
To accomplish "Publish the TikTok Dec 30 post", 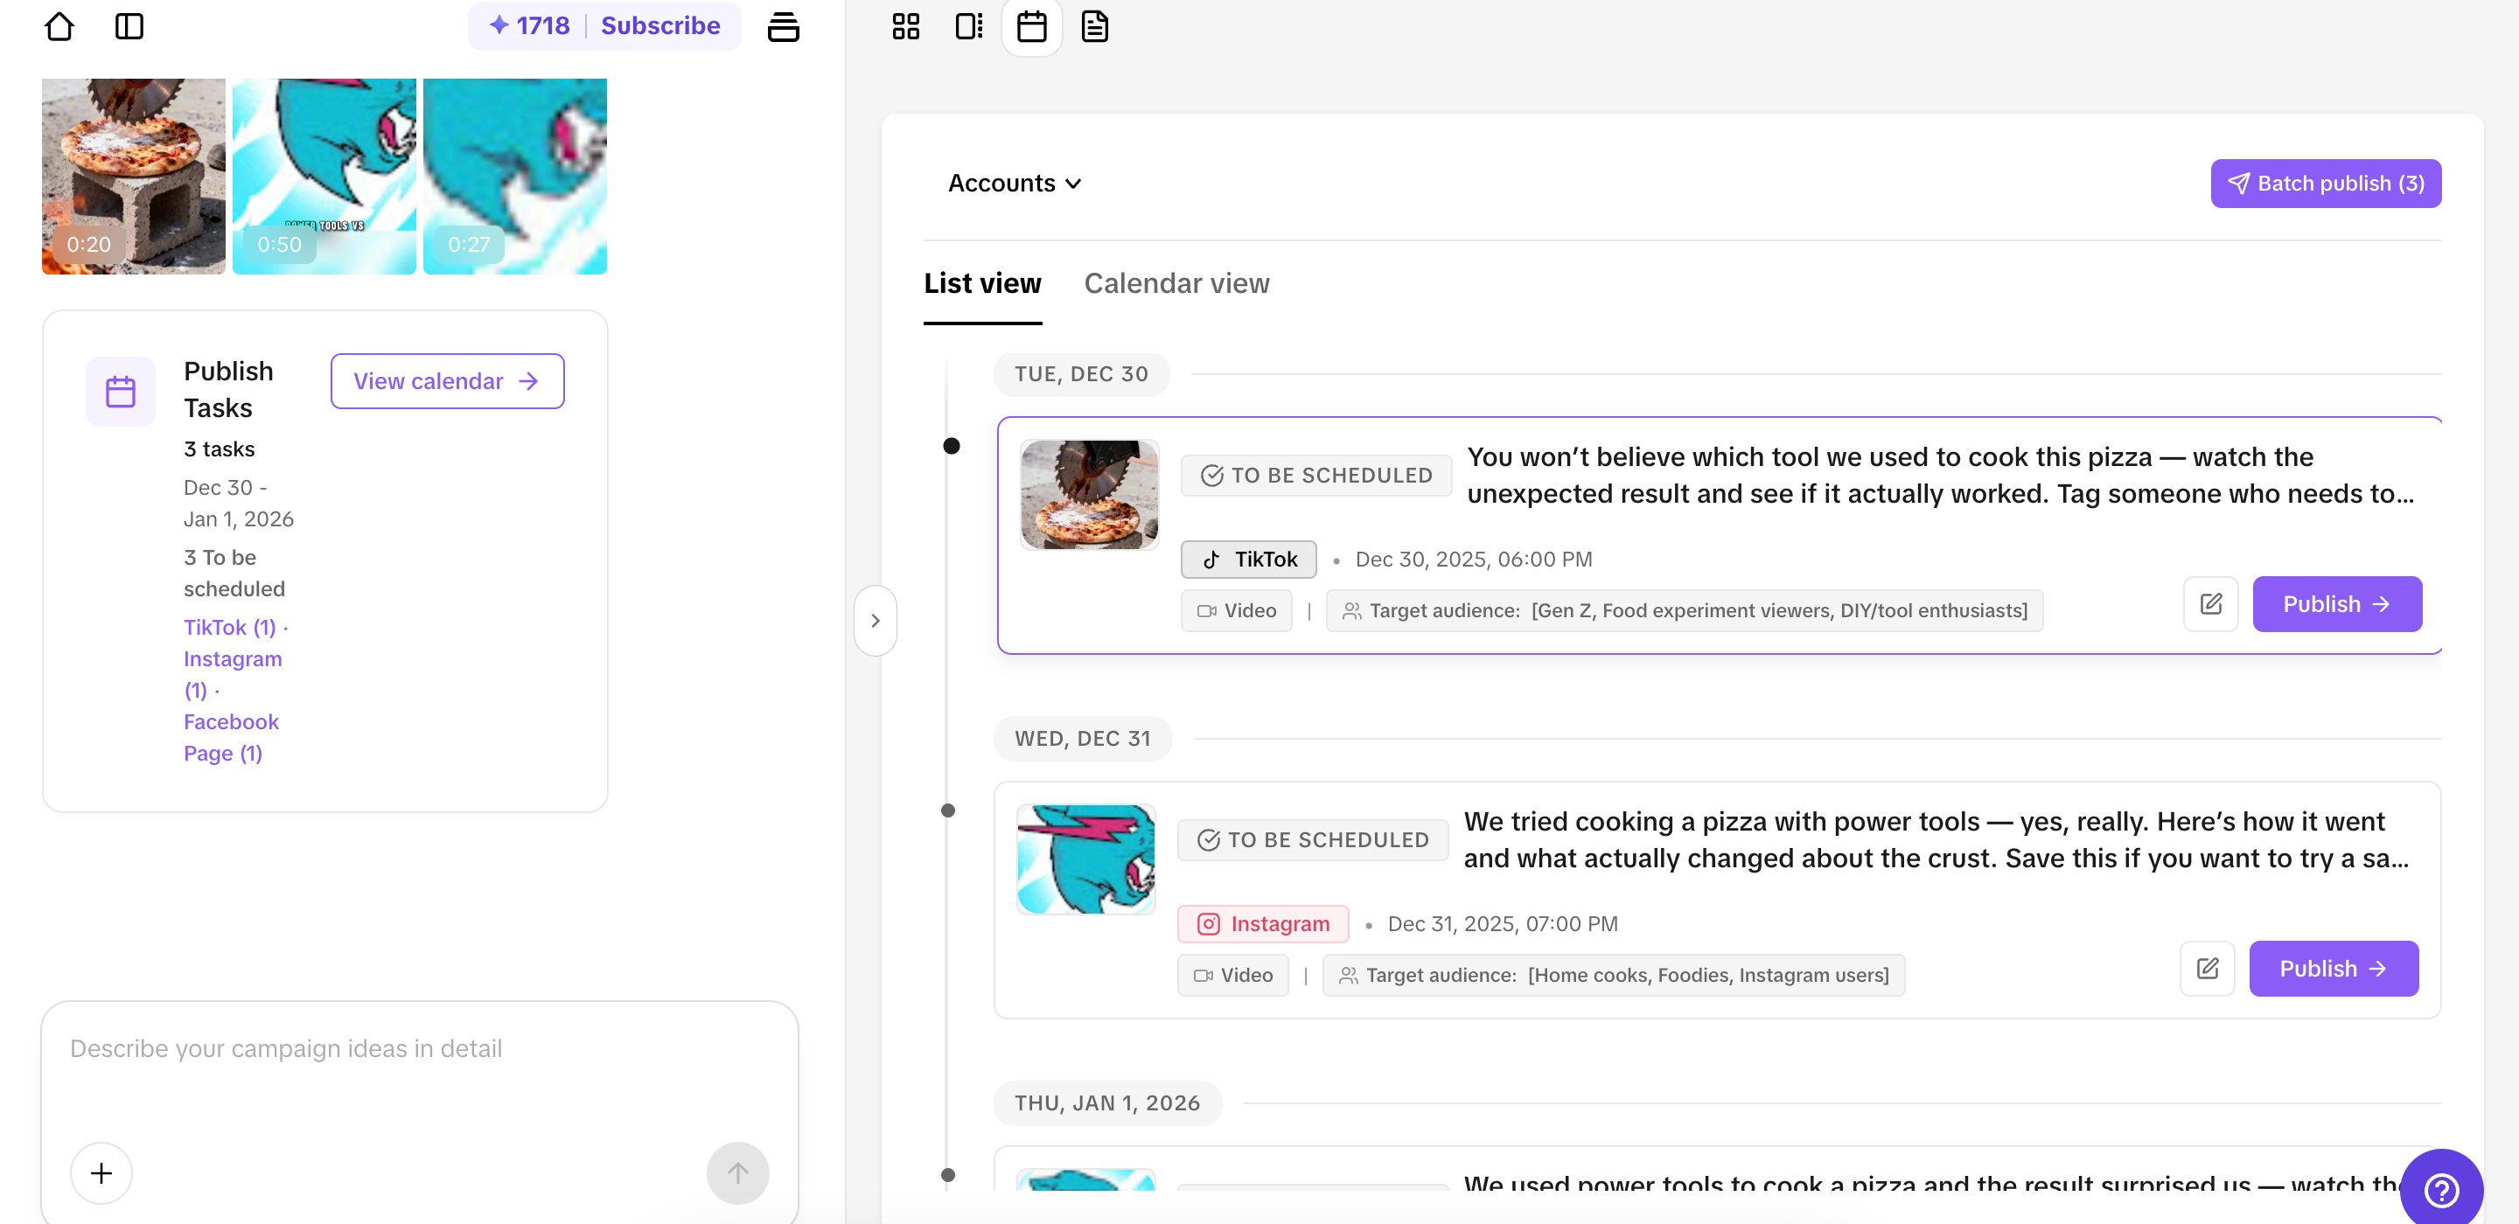I will pyautogui.click(x=2336, y=604).
